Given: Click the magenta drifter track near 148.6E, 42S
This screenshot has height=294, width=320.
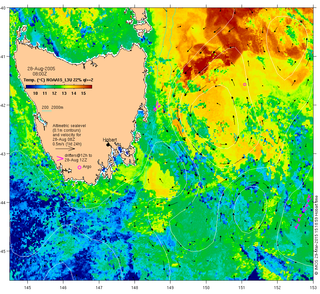Looking at the screenshot, I should [x=157, y=106].
